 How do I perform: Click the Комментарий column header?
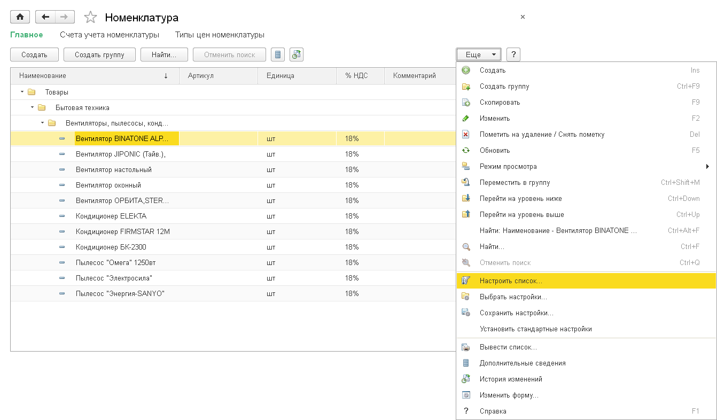(420, 76)
